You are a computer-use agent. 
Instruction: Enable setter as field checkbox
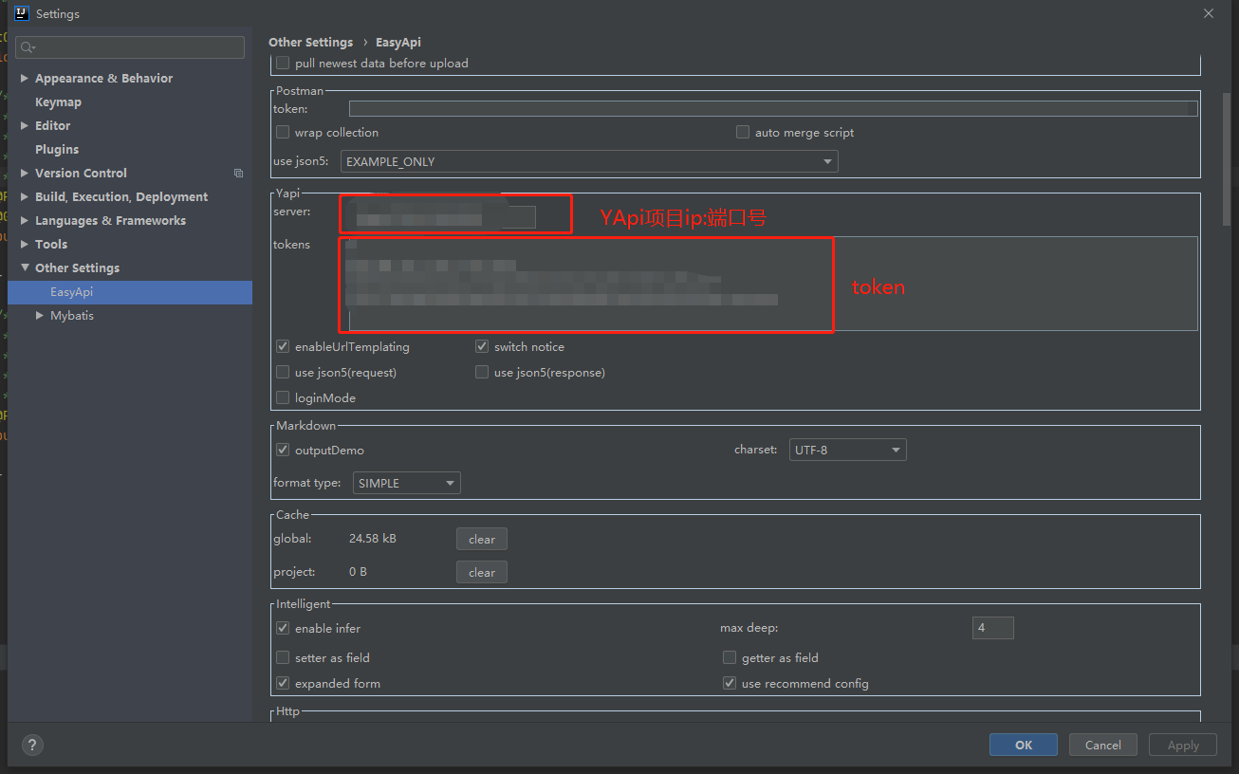point(283,658)
